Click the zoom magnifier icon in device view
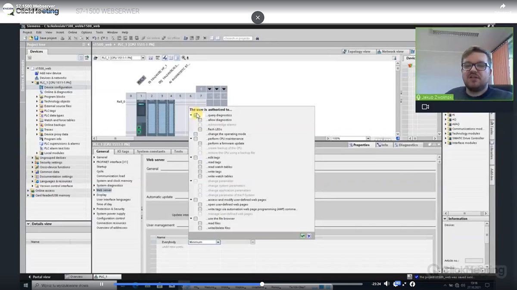Screen dimensions: 517x290 pos(184,58)
